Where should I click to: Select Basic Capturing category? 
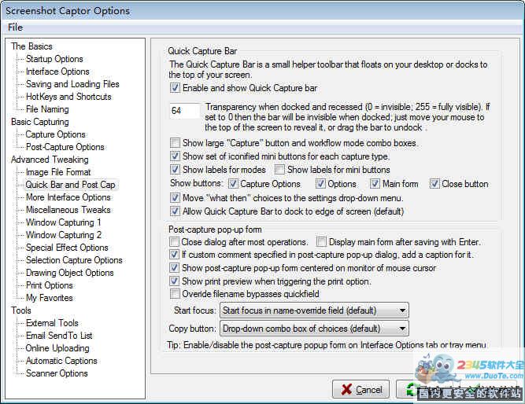(x=40, y=122)
